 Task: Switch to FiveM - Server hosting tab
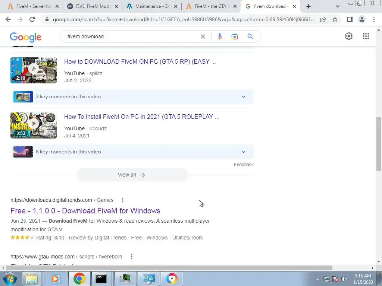coord(33,6)
